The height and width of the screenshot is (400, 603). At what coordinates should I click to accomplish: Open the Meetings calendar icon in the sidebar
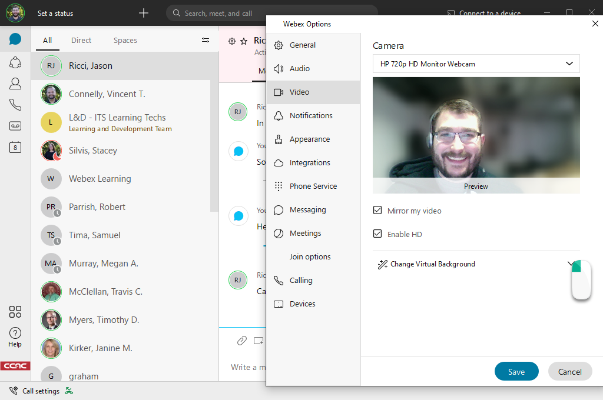point(15,147)
